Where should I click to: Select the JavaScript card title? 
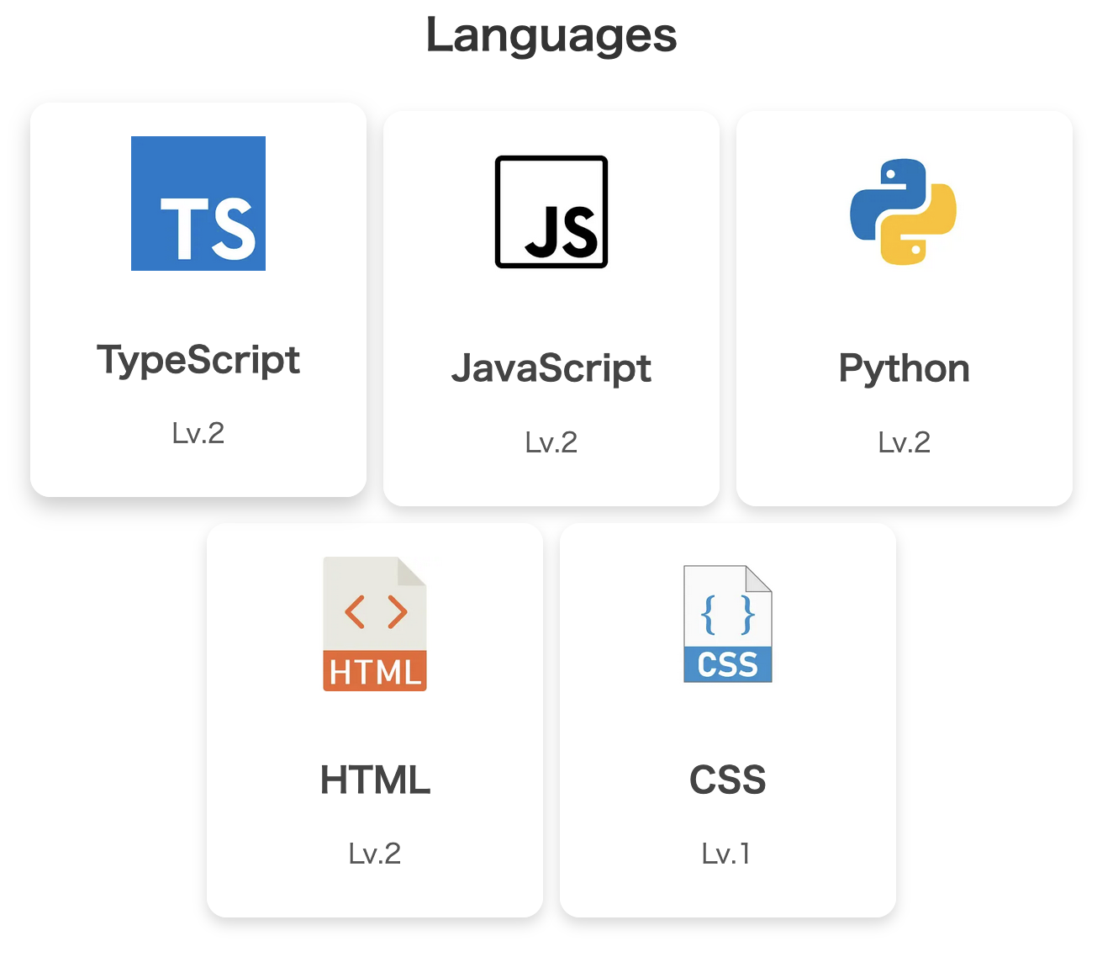[x=551, y=369]
